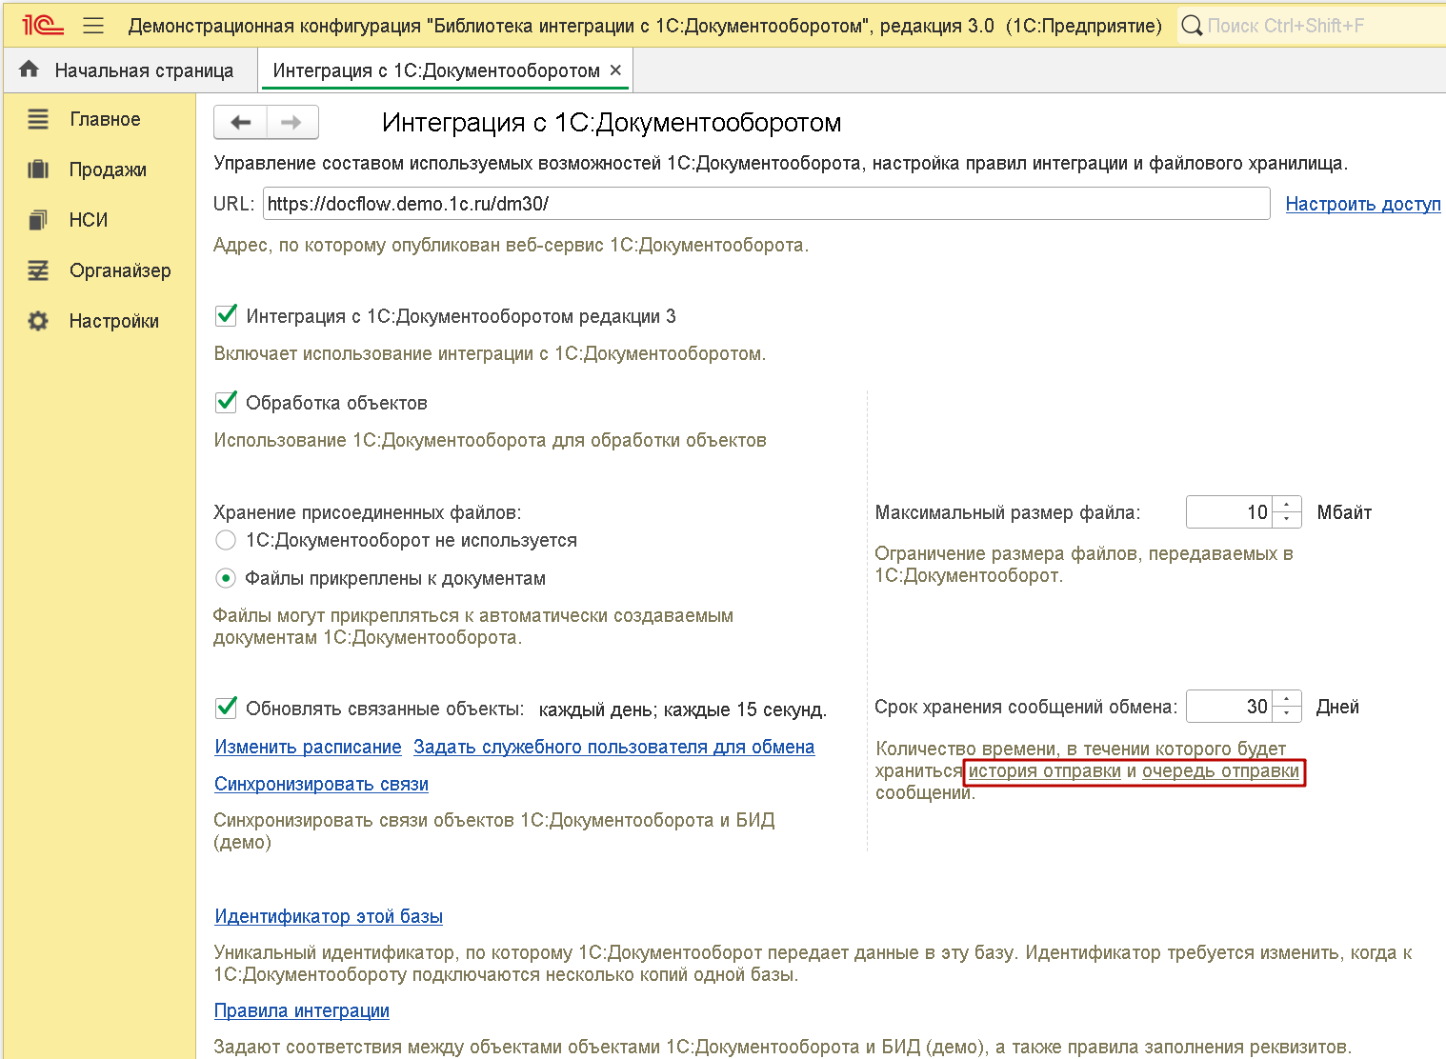
Task: Open НСИ section in sidebar
Action: [89, 220]
